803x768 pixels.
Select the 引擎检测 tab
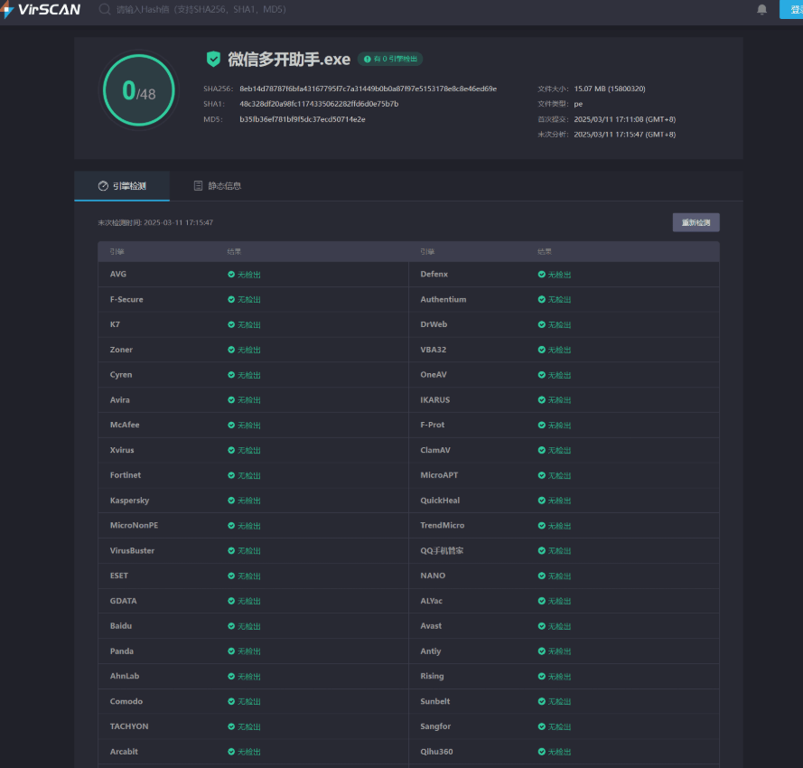pos(129,185)
